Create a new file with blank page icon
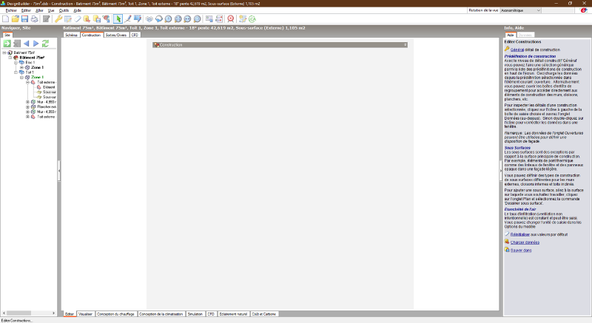Screen dimensions: 592x323 tap(6, 18)
